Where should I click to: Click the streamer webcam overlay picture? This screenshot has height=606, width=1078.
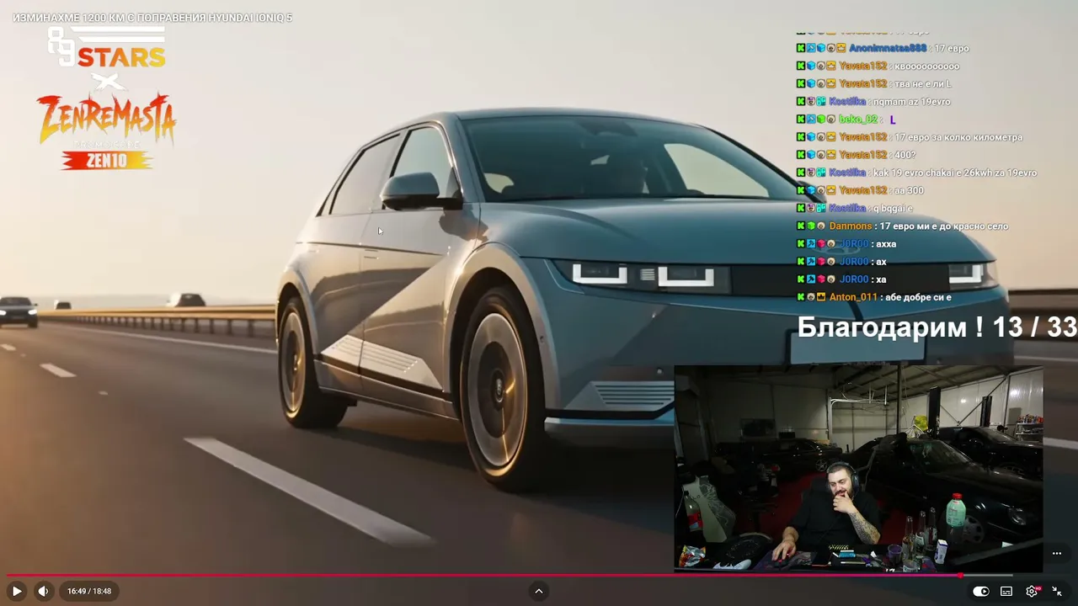(x=859, y=469)
